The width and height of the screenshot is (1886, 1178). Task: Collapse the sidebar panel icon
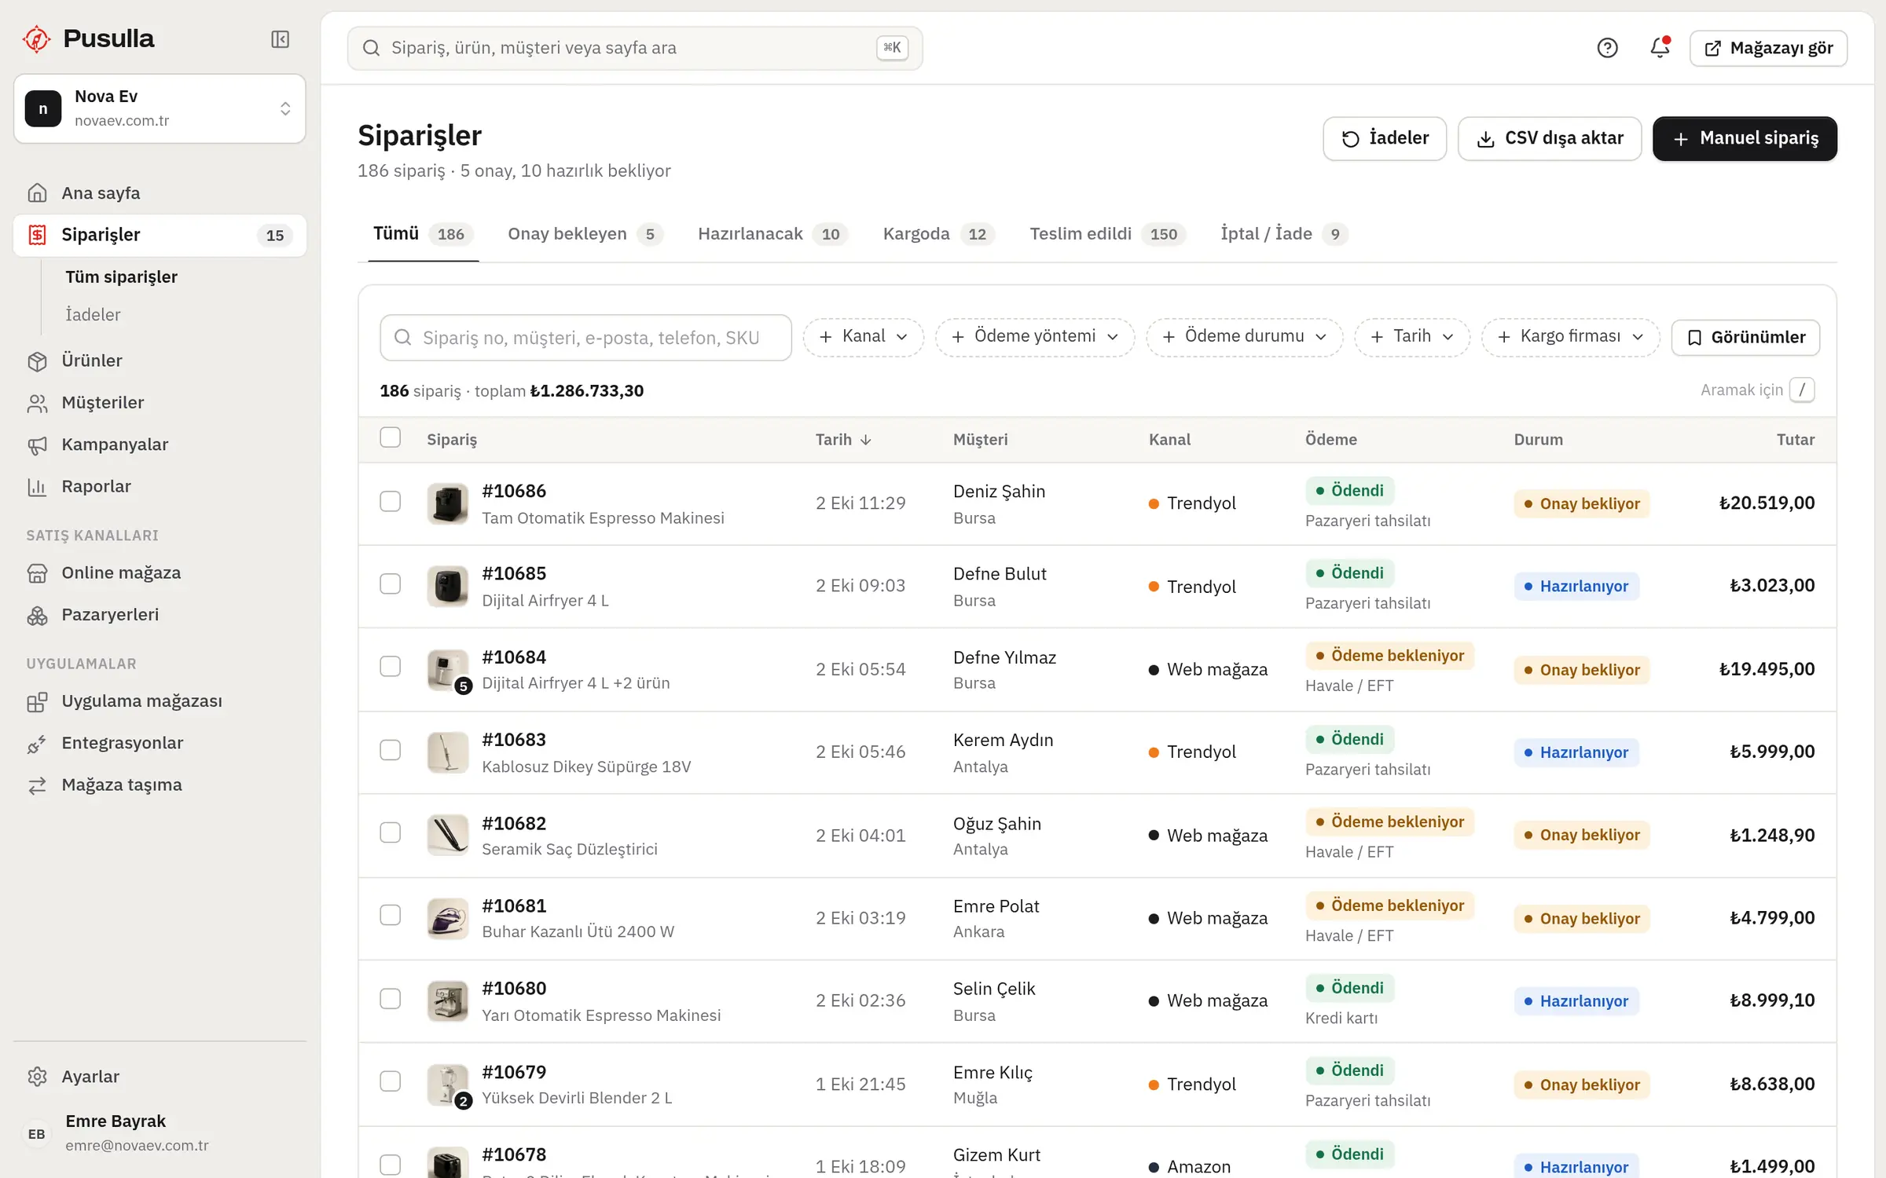click(281, 39)
